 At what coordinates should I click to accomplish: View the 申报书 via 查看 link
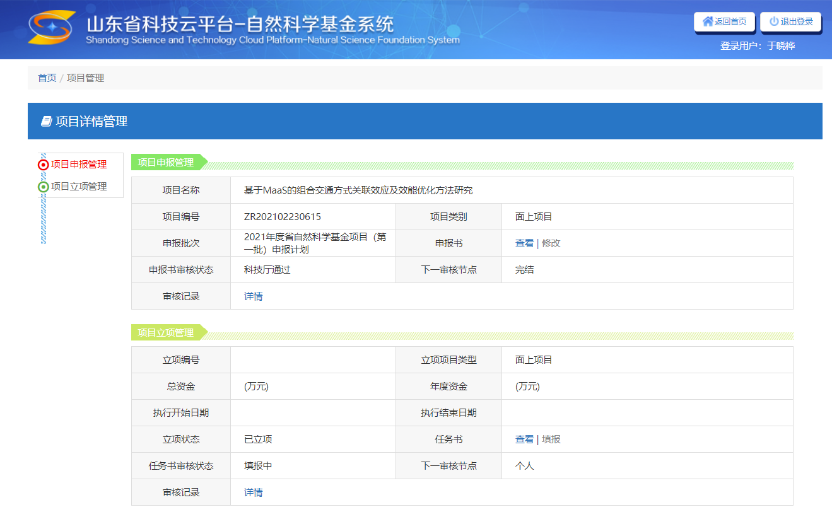(524, 243)
